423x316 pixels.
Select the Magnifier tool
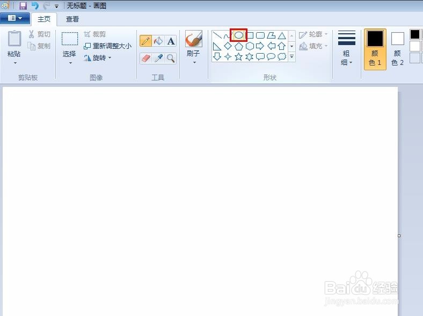tap(171, 58)
